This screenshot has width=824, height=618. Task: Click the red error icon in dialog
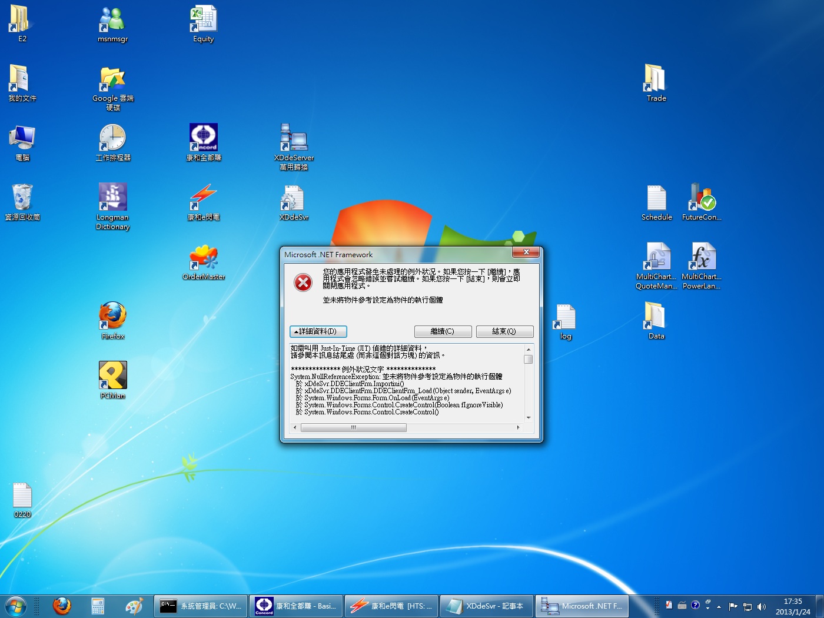[x=303, y=283]
